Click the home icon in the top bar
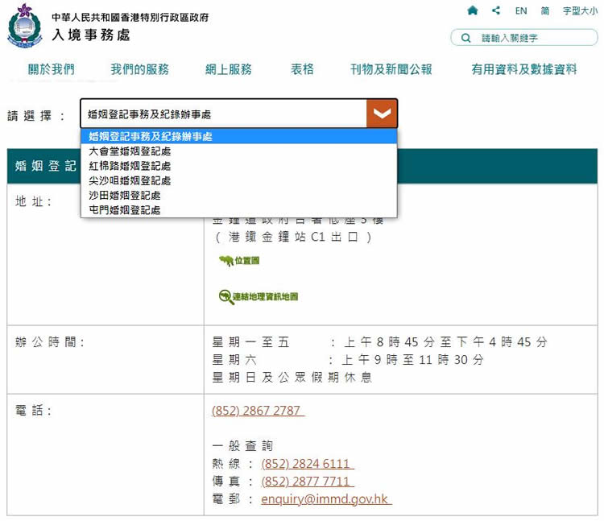Image resolution: width=604 pixels, height=521 pixels. click(472, 10)
